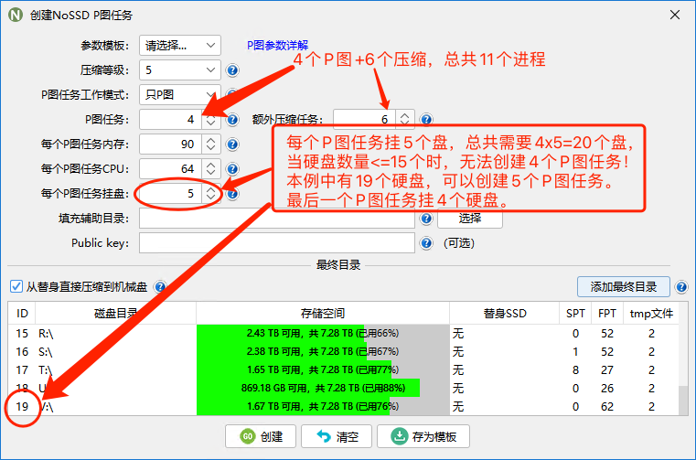
Task: Expand the 压缩等级 dropdown
Action: pos(180,70)
